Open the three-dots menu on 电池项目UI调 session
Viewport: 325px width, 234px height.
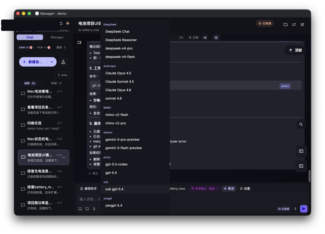[64, 158]
